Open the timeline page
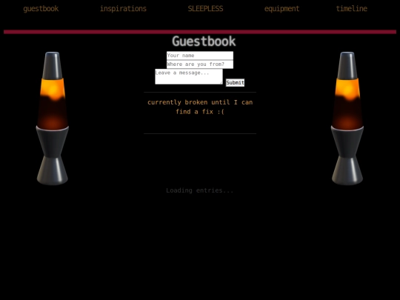The image size is (400, 300). [x=352, y=9]
